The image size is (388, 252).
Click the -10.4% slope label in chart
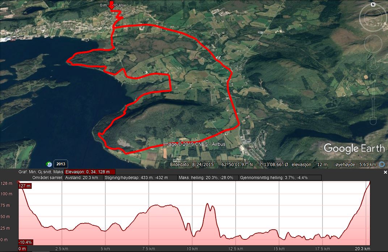[x=25, y=242]
